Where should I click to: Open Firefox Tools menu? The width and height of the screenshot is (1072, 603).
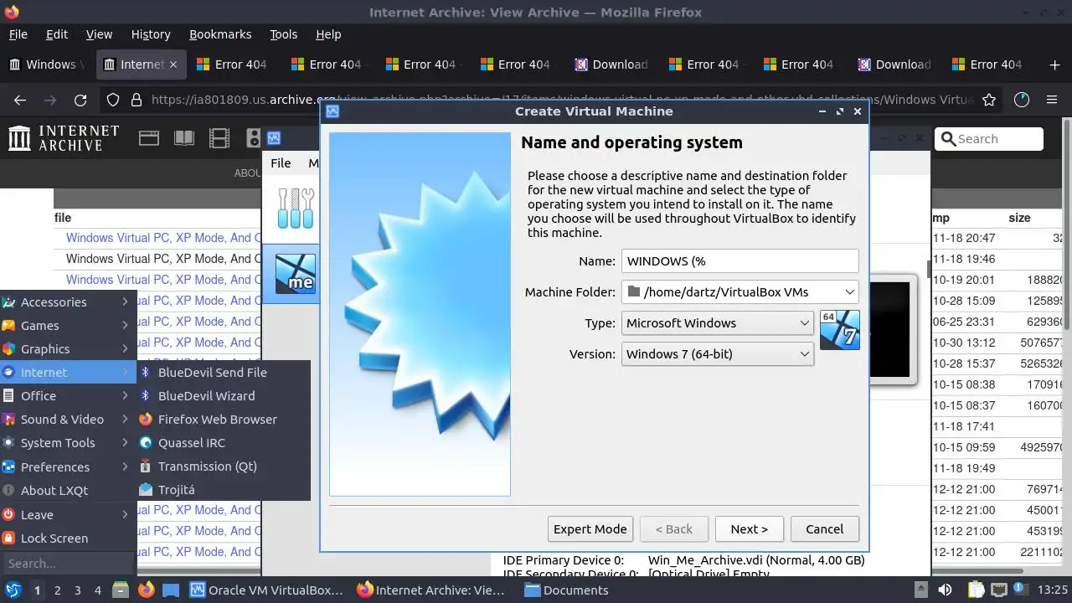tap(283, 34)
